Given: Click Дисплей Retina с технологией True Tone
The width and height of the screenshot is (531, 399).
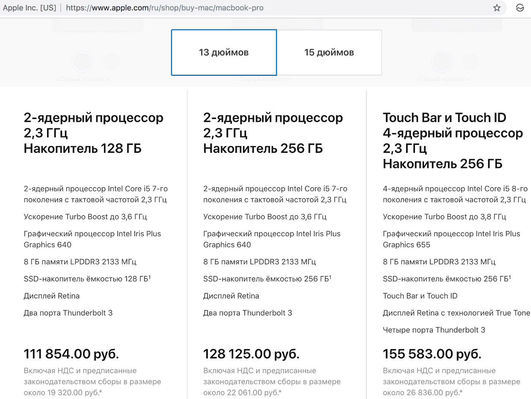Looking at the screenshot, I should 456,313.
